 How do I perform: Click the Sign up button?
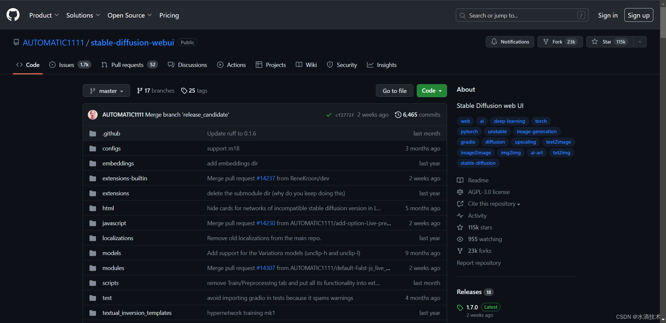639,15
